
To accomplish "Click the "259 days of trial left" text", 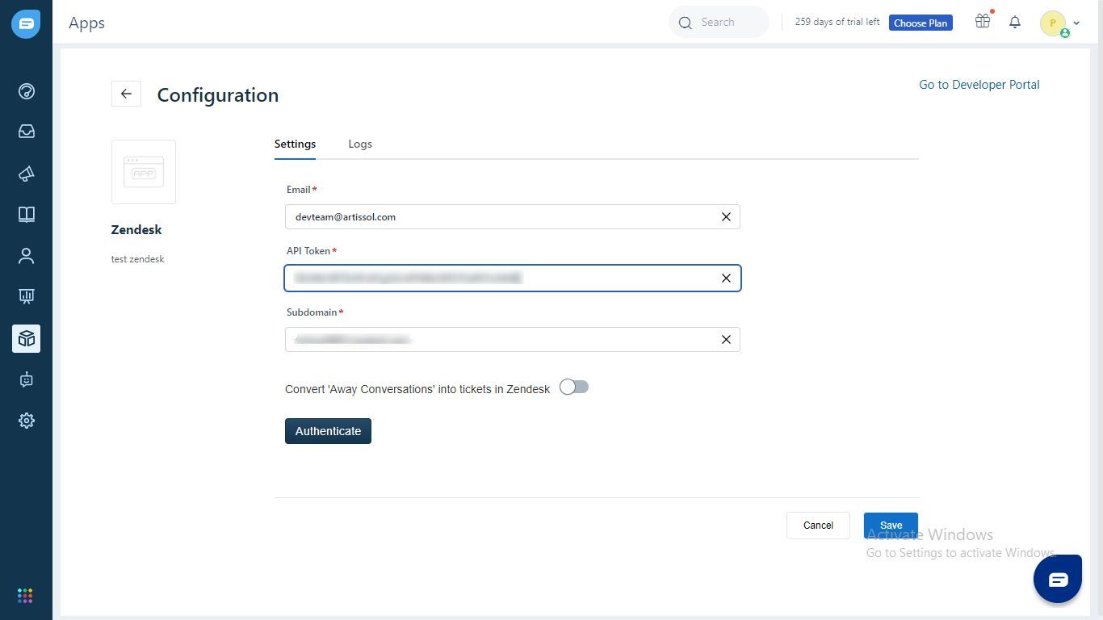I will (x=837, y=22).
